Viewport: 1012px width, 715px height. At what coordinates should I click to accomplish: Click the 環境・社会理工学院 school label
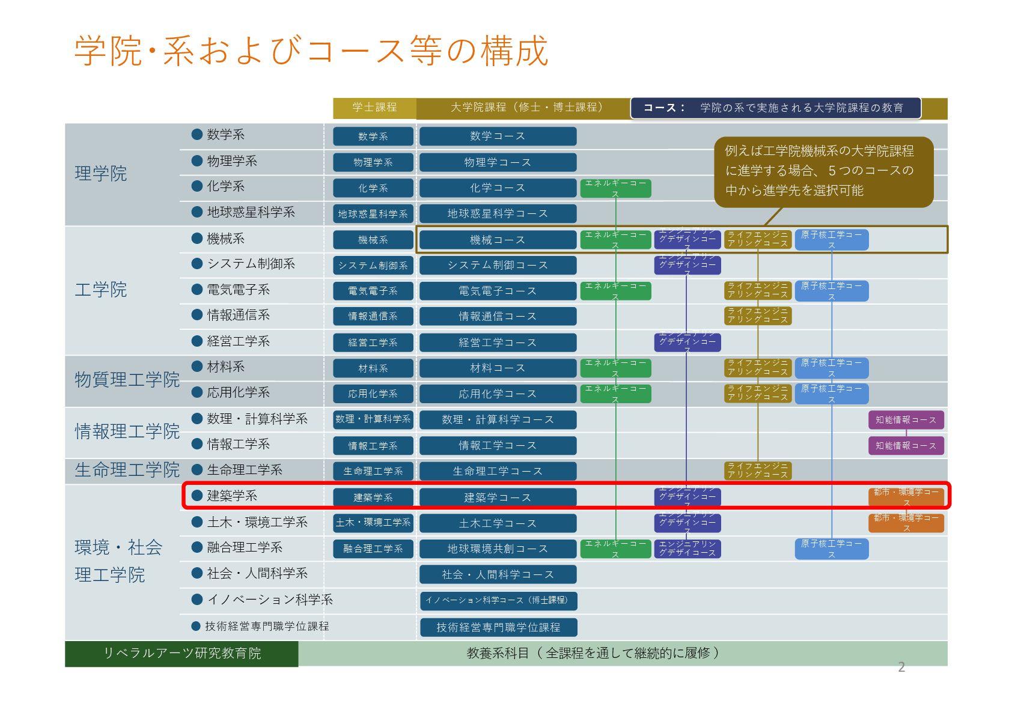coord(118,561)
